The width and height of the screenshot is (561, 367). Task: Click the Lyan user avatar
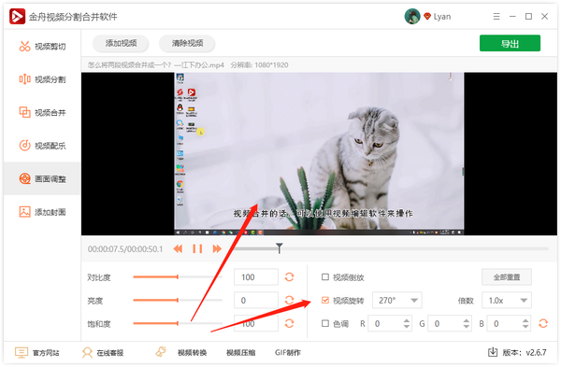pos(411,17)
